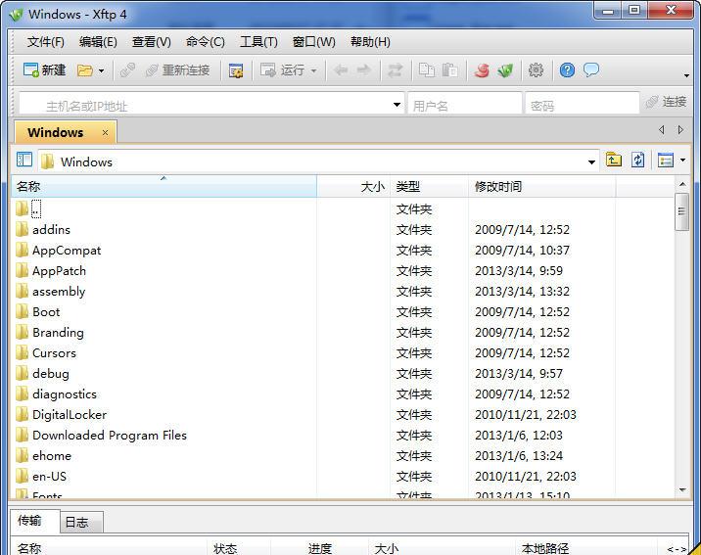
Task: Expand the view mode dropdown arrow
Action: tap(682, 160)
